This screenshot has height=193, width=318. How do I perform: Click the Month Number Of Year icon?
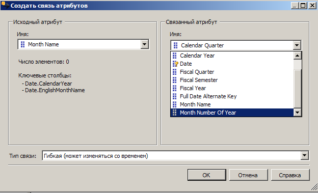[x=174, y=113]
